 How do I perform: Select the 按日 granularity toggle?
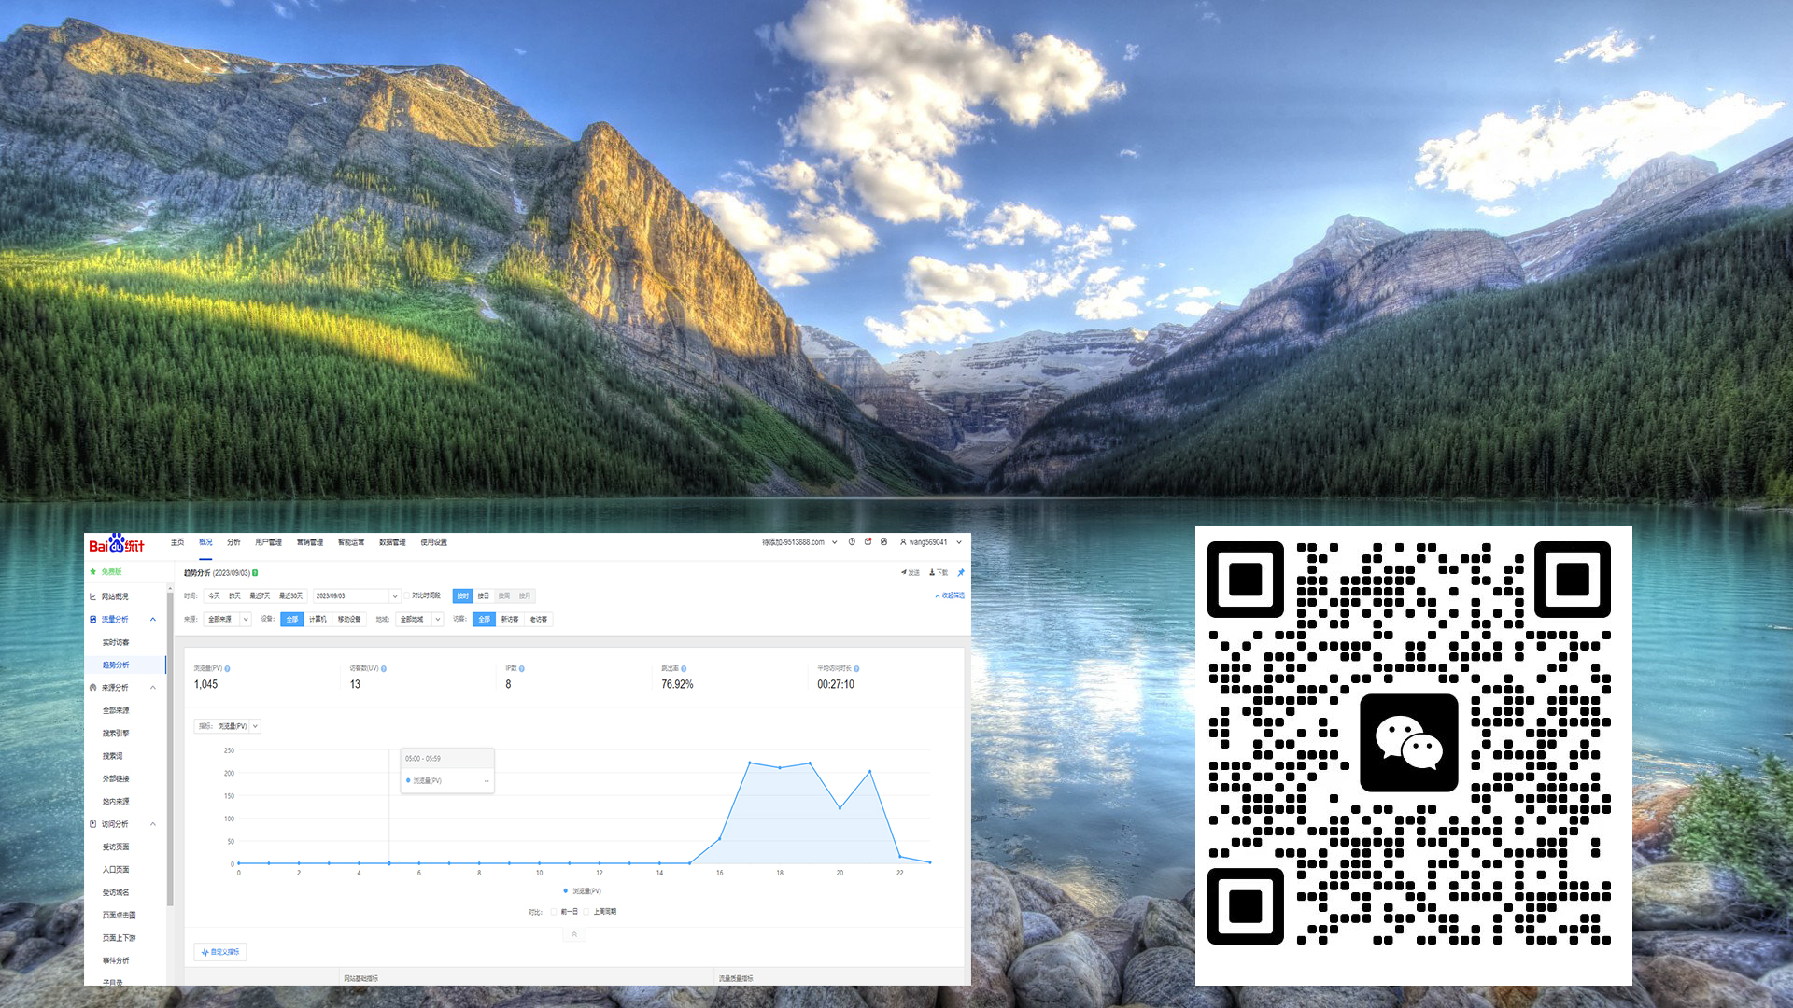pyautogui.click(x=484, y=595)
